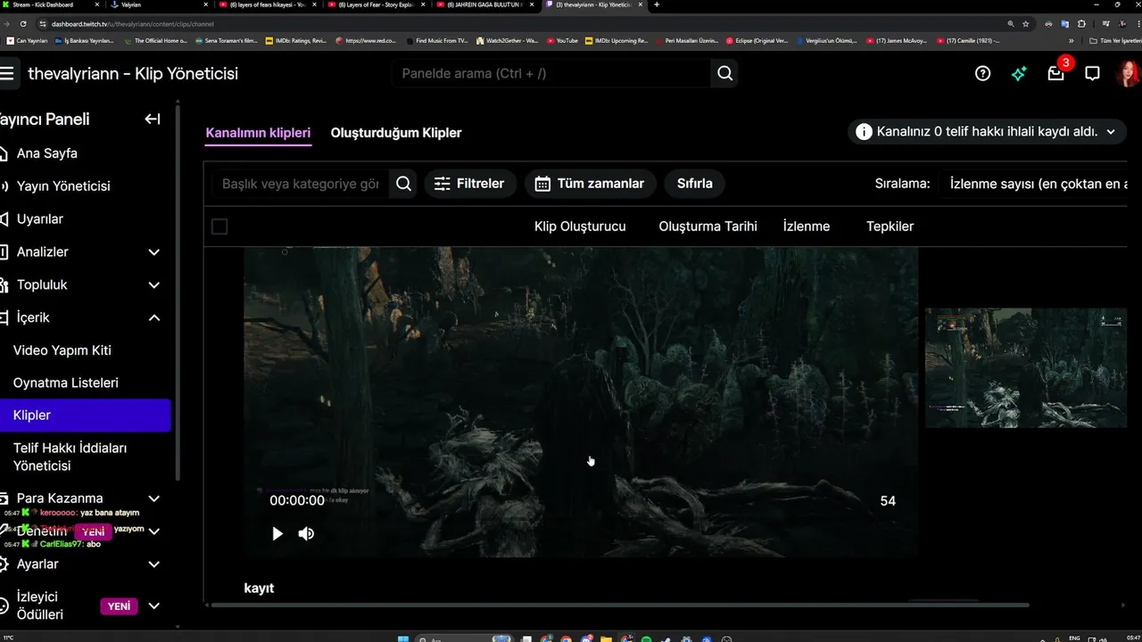The width and height of the screenshot is (1142, 642).
Task: Bookmark this page with star icon
Action: pos(1026,23)
